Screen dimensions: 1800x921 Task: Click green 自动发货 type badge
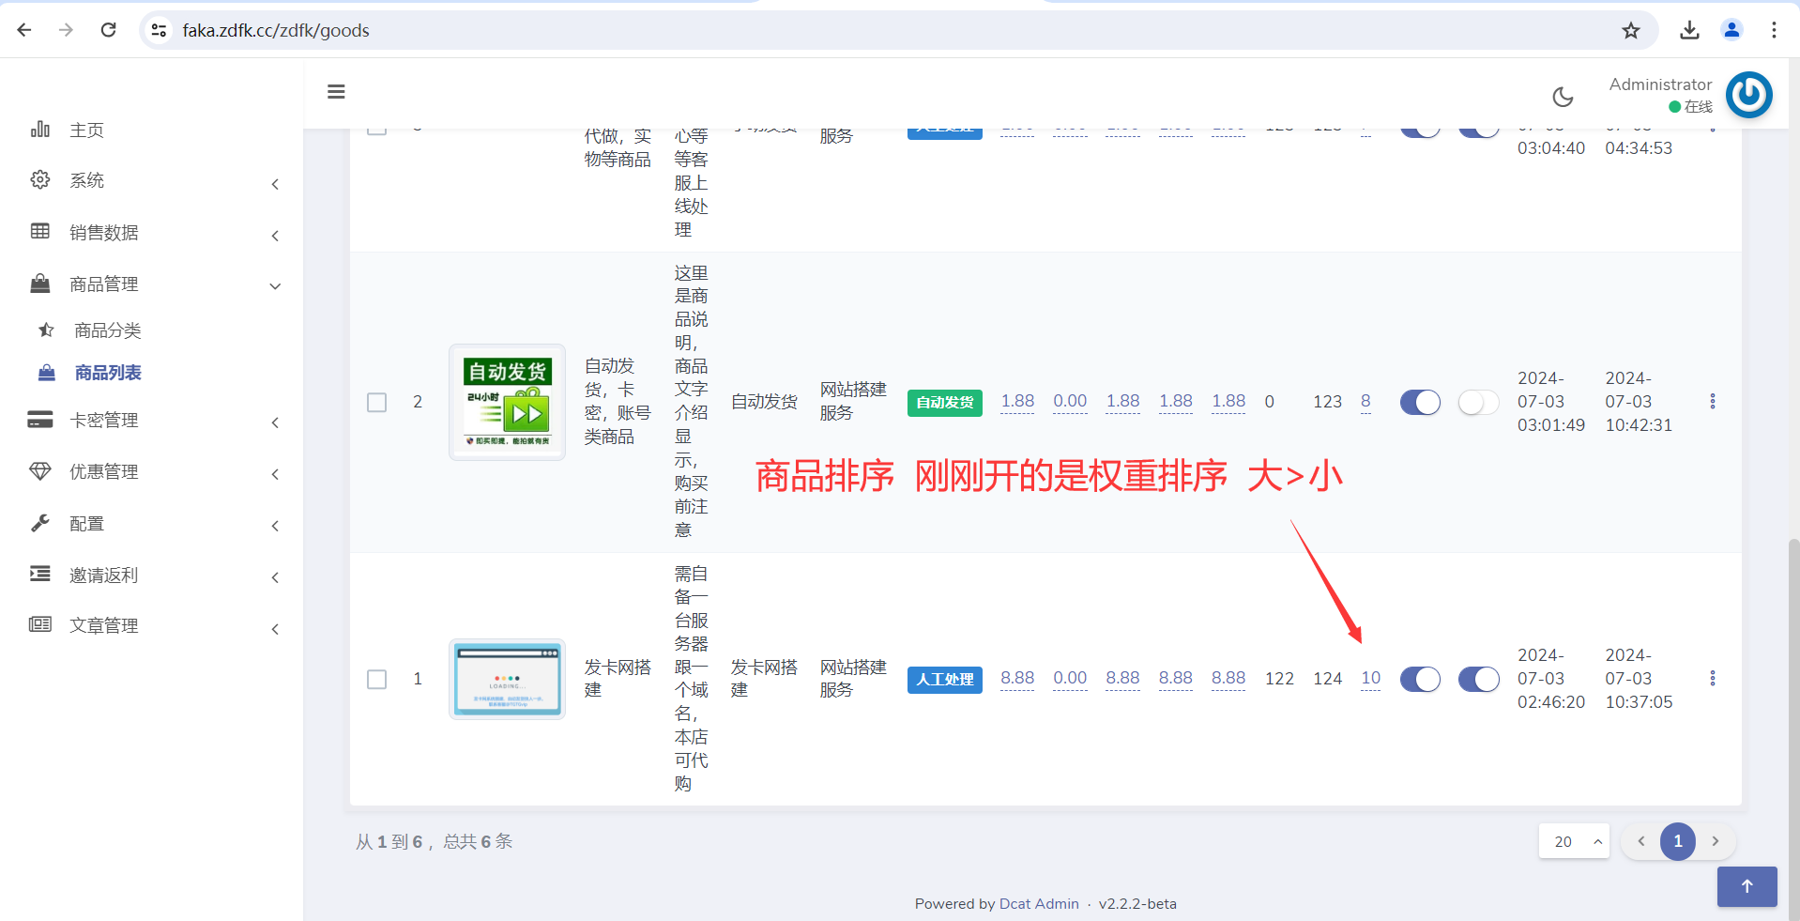point(945,403)
